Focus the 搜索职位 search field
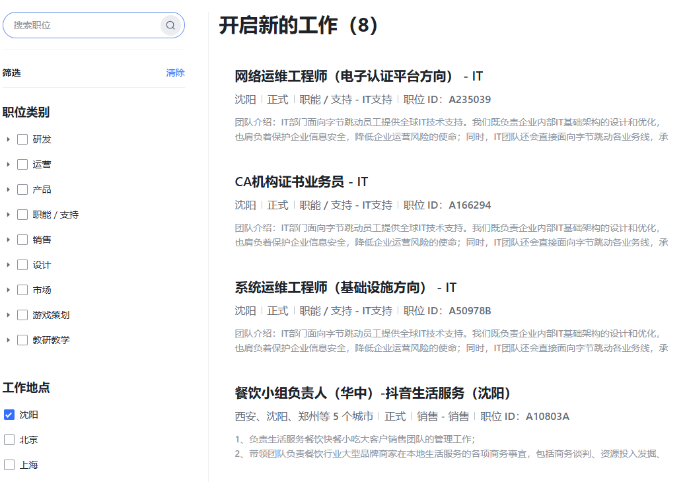The width and height of the screenshot is (685, 482). [94, 25]
